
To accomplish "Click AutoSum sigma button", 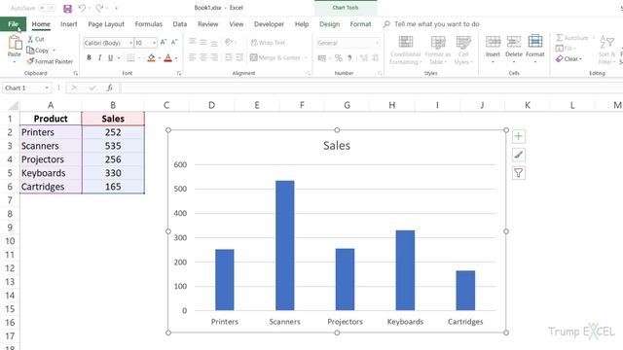I will pyautogui.click(x=572, y=38).
